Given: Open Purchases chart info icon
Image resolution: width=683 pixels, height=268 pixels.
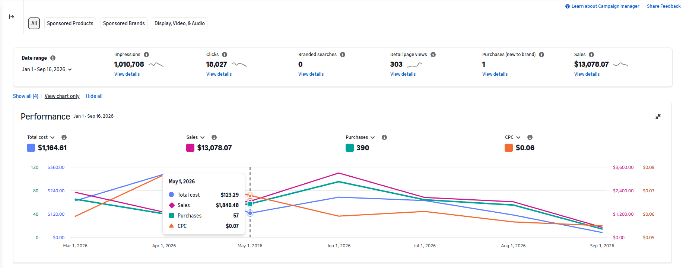Looking at the screenshot, I should pos(384,137).
